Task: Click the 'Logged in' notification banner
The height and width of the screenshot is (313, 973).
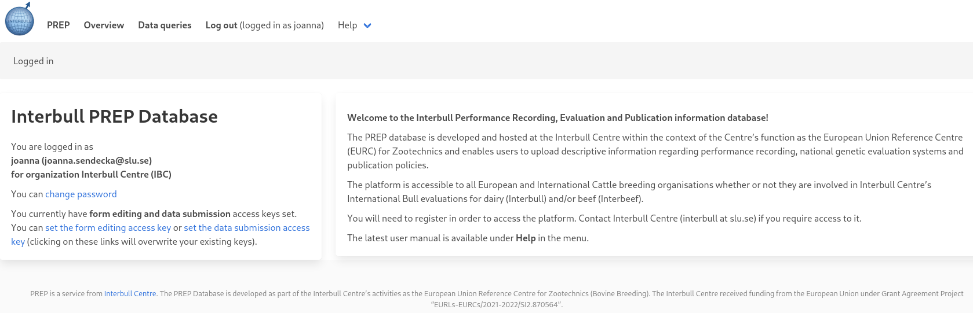Action: click(x=34, y=61)
